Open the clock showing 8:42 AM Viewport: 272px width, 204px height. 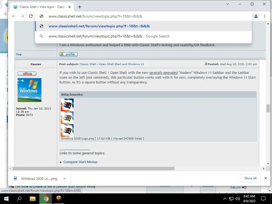249,199
